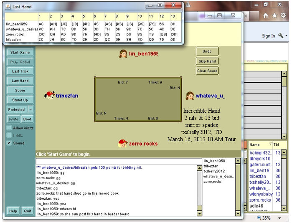Click the Sign In link
292x223 pixels.
click(x=268, y=36)
